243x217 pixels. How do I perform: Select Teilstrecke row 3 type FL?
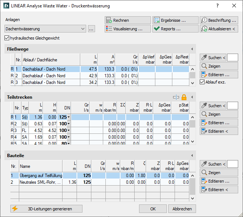pos(100,130)
